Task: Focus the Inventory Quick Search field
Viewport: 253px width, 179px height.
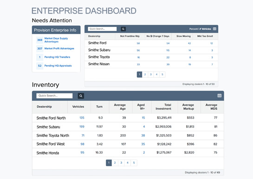Action: (x=54, y=96)
